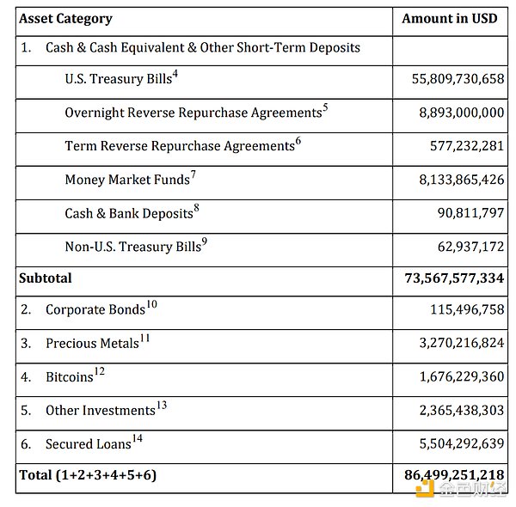
Task: Click footnote 8 after Cash & Bank Deposits
Action: 197,208
